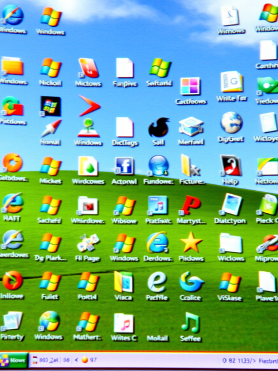Open the Poit14 Windows-flag icon
The image size is (278, 371).
click(x=89, y=282)
